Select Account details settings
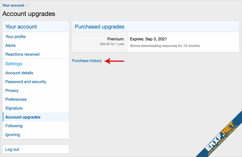Screen dimensions: 242x157 pos(19,73)
